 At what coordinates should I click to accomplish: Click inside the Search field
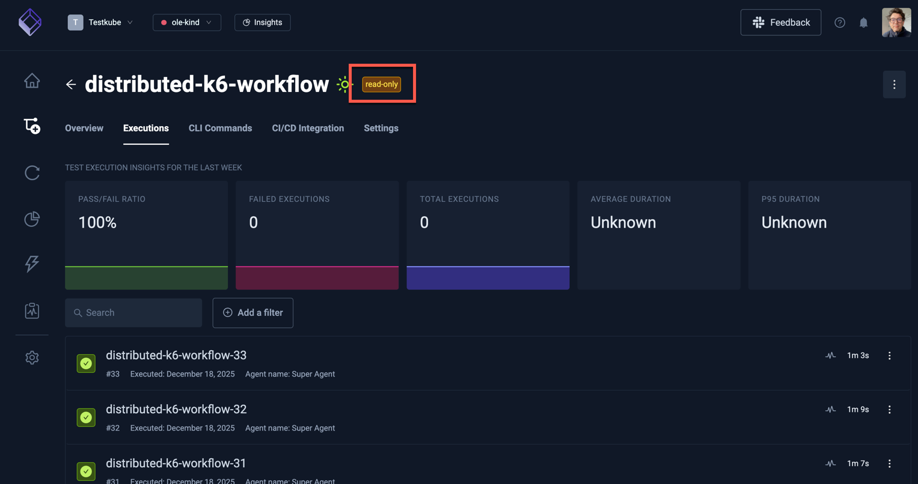[133, 312]
